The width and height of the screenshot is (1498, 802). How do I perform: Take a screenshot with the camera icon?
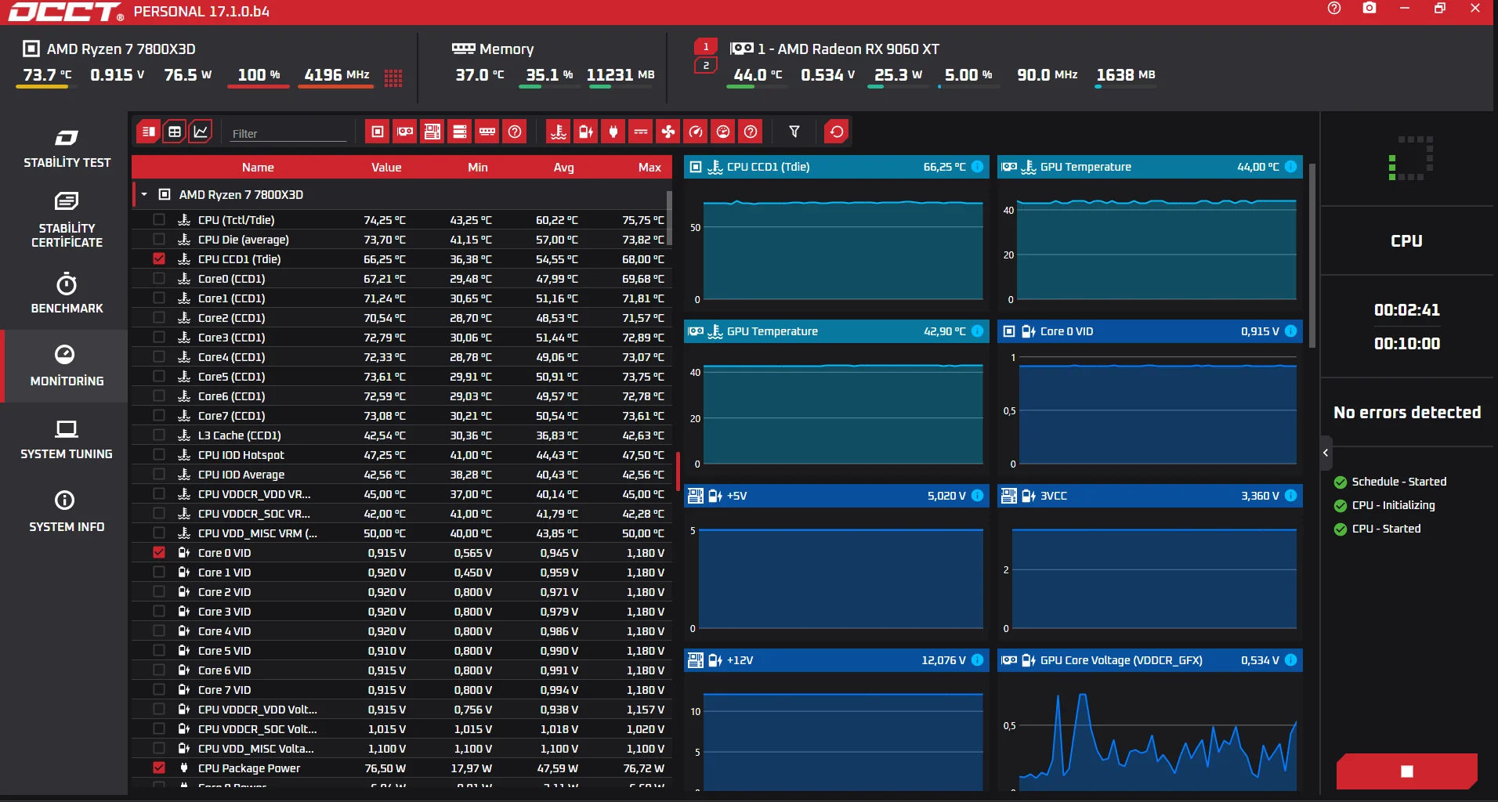pyautogui.click(x=1370, y=9)
